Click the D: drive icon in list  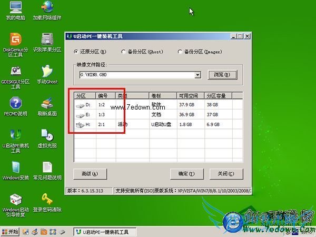[80, 105]
